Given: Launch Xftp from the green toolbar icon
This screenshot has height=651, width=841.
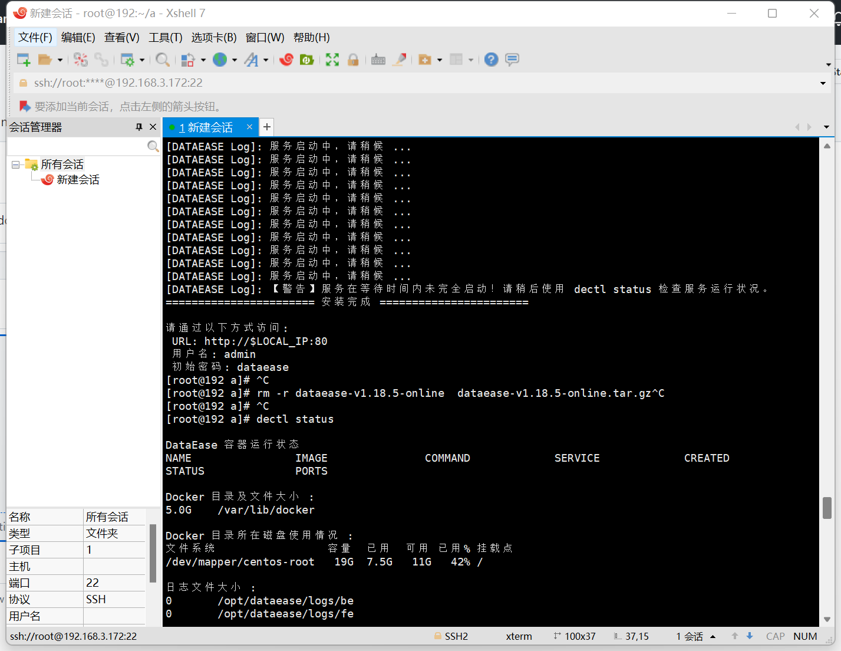Looking at the screenshot, I should (x=307, y=60).
